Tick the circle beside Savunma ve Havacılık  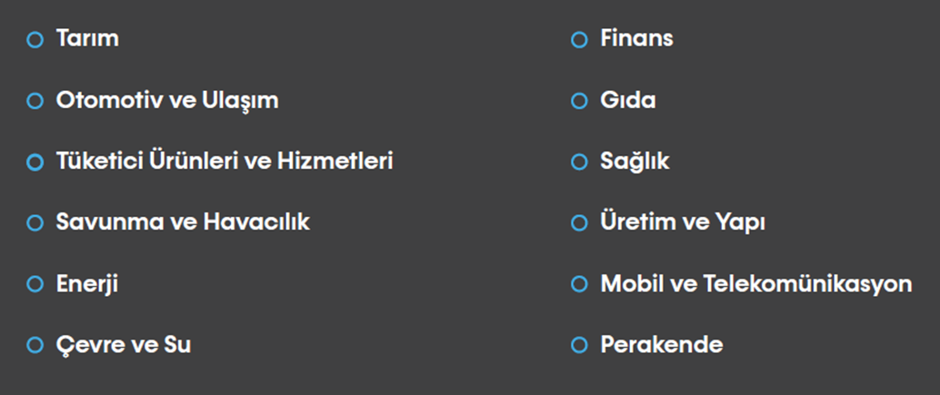point(35,222)
